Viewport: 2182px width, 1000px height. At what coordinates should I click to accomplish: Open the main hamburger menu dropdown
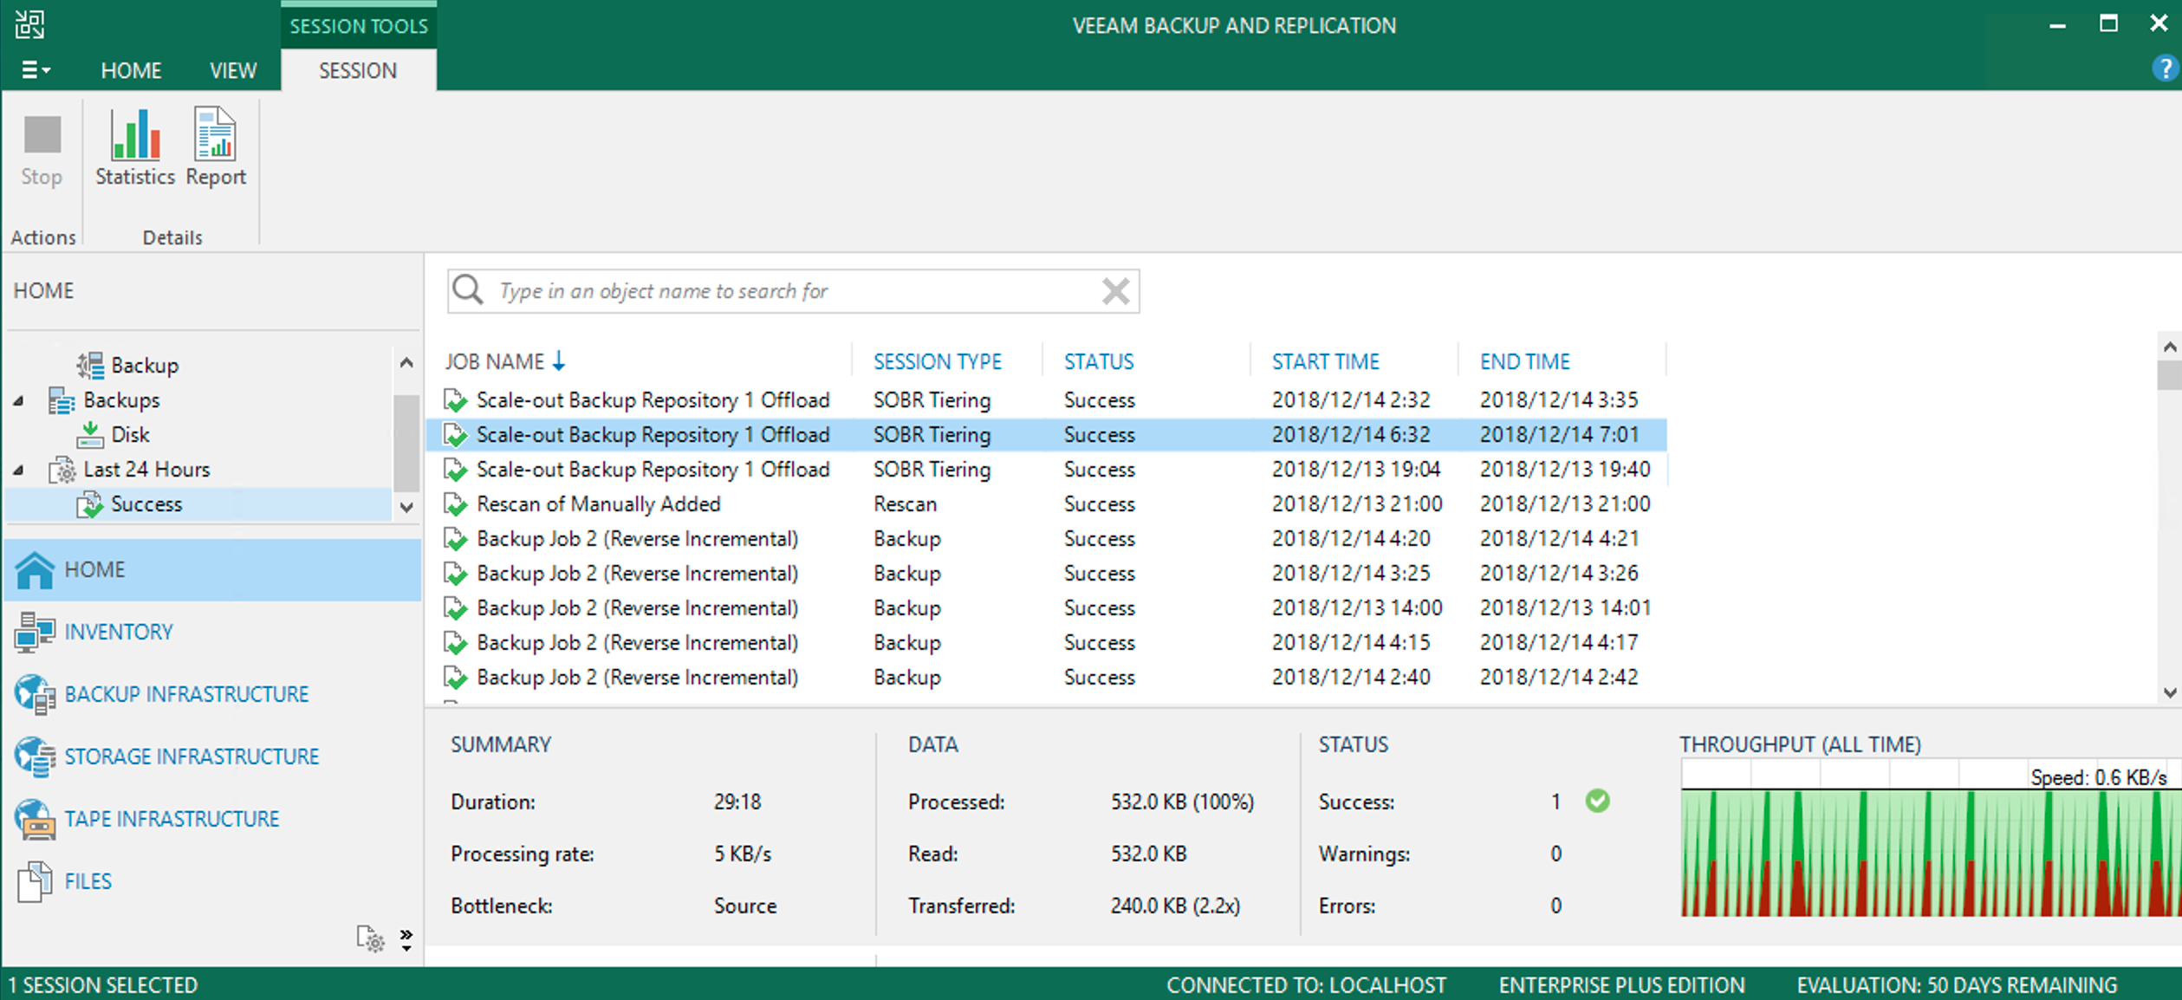pos(35,70)
